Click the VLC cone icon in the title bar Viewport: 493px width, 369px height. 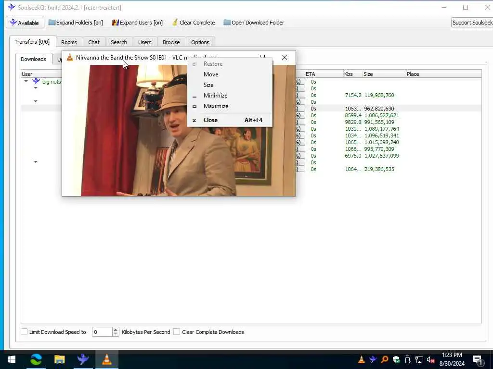click(70, 58)
